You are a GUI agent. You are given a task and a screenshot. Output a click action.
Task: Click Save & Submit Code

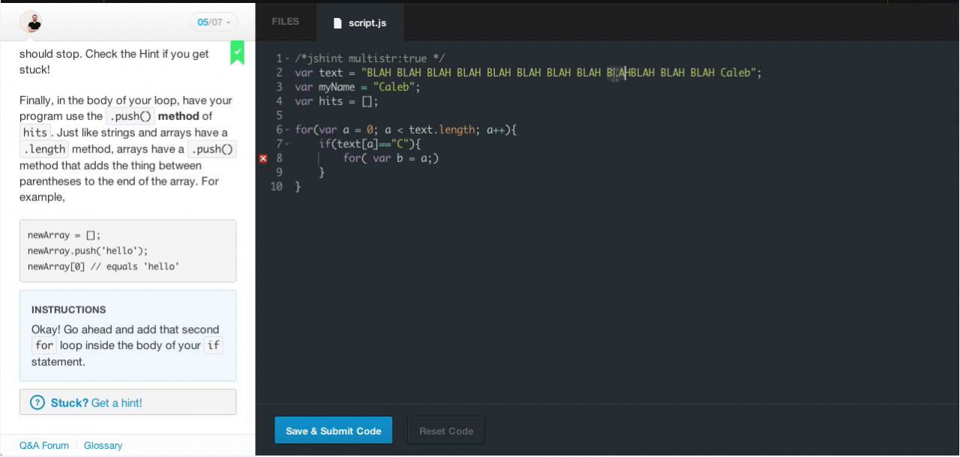333,430
